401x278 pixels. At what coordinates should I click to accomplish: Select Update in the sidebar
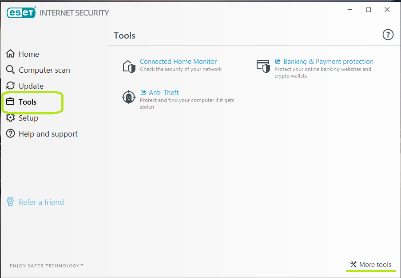(x=31, y=86)
